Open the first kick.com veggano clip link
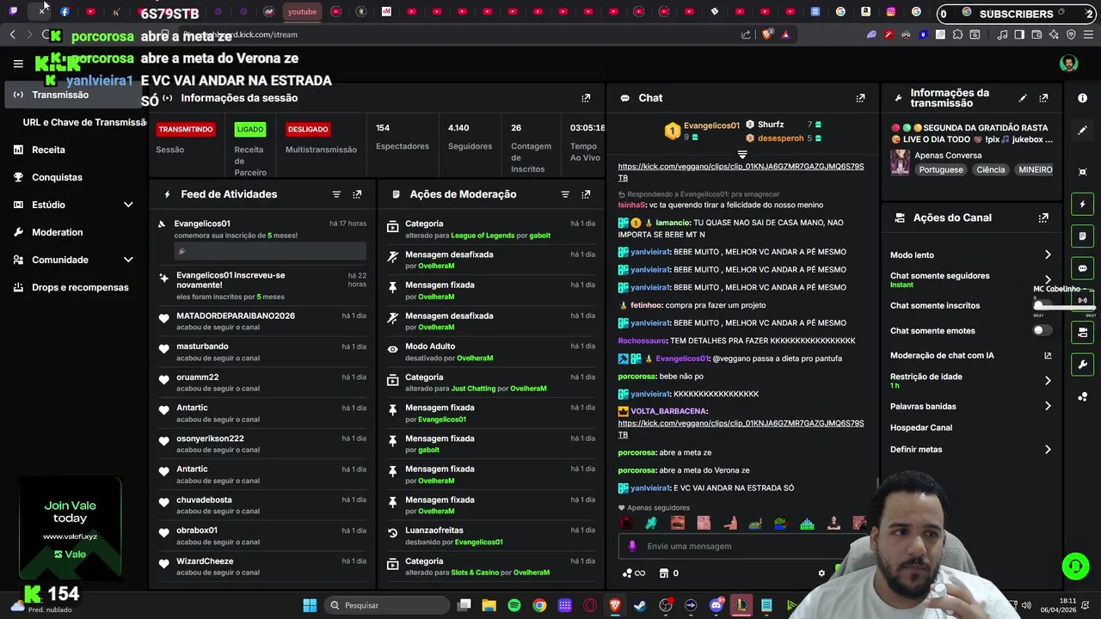This screenshot has height=619, width=1101. point(741,172)
